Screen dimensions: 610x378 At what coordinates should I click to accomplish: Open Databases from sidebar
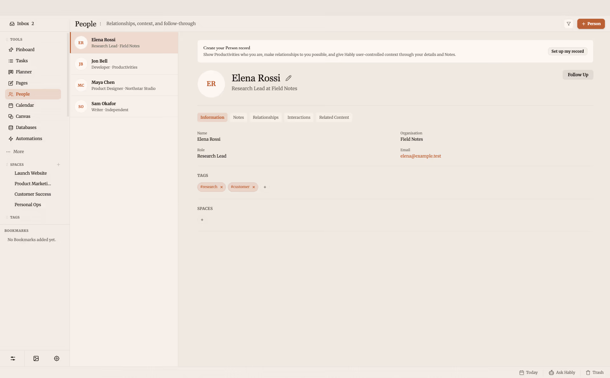coord(33,127)
